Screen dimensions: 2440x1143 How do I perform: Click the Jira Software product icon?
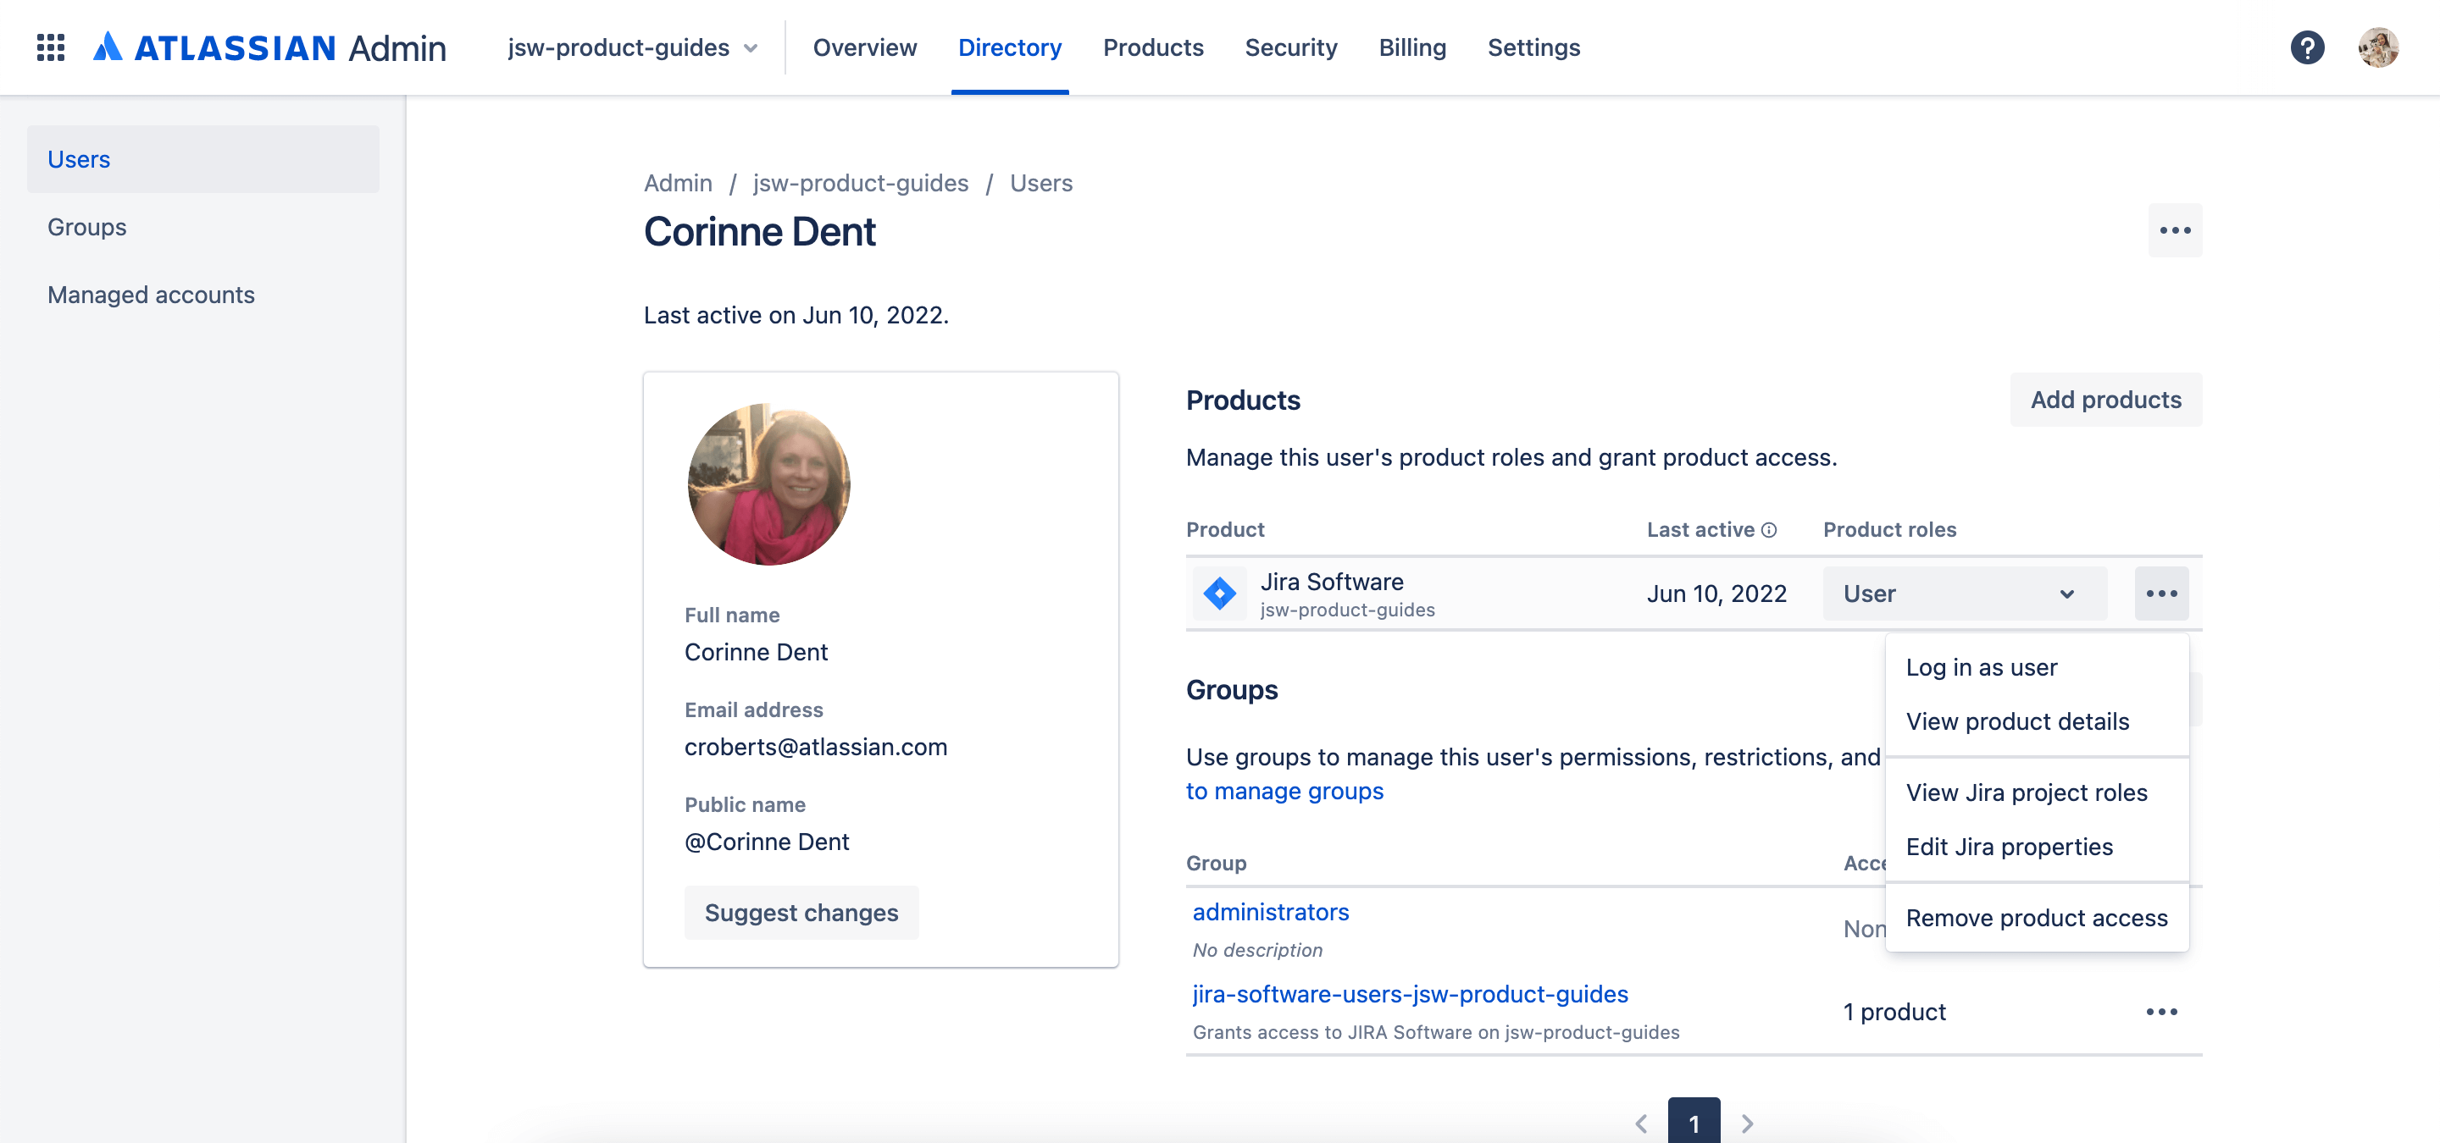click(1219, 594)
